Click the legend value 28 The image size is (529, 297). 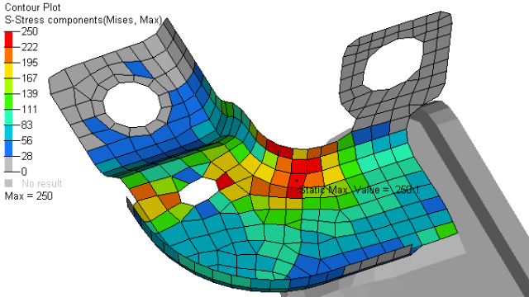pos(27,156)
